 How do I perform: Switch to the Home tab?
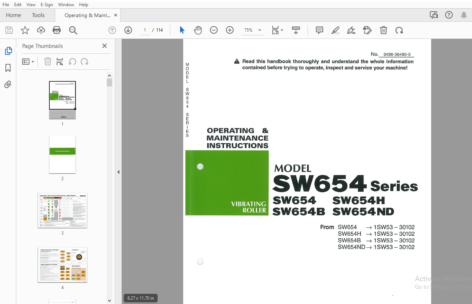(13, 15)
